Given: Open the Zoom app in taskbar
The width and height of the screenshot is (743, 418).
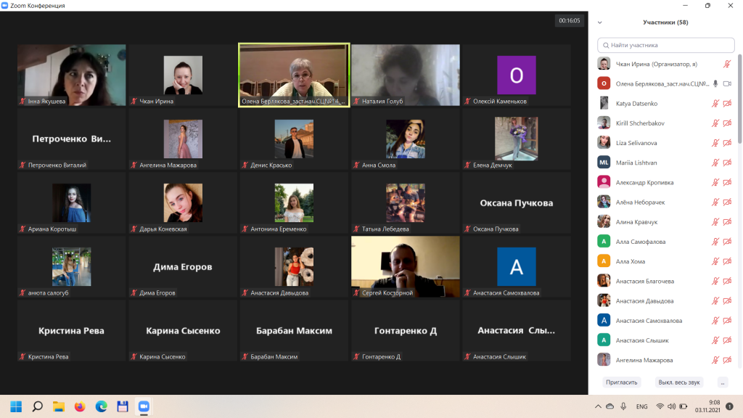Looking at the screenshot, I should (x=143, y=406).
